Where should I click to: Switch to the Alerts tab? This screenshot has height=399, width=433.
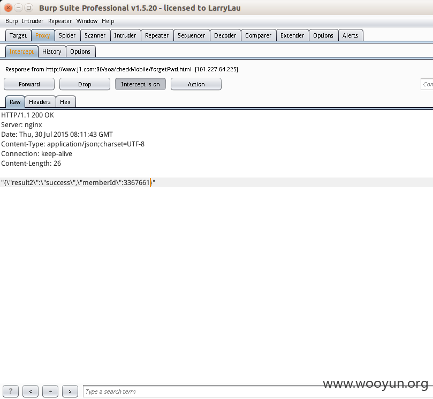(350, 35)
